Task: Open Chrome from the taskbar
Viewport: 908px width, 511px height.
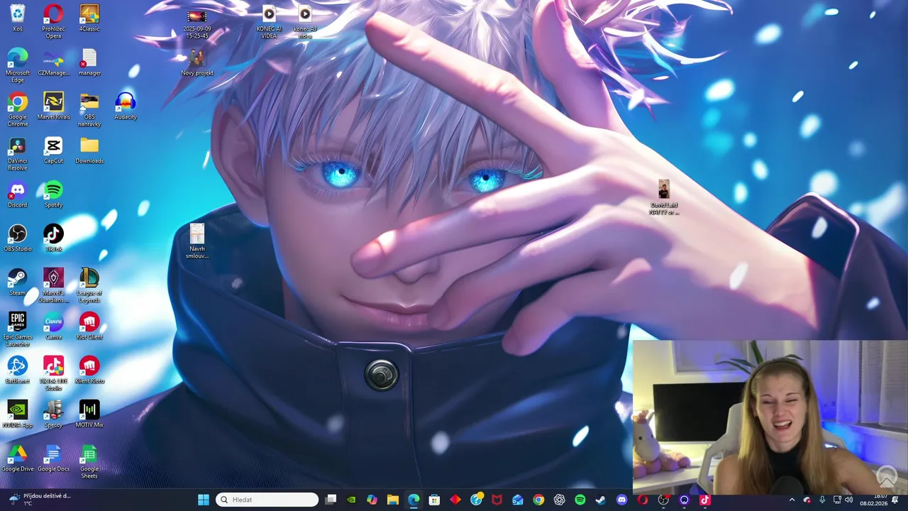Action: coord(538,500)
